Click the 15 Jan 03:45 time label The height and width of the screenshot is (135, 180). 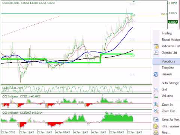(x=116, y=132)
